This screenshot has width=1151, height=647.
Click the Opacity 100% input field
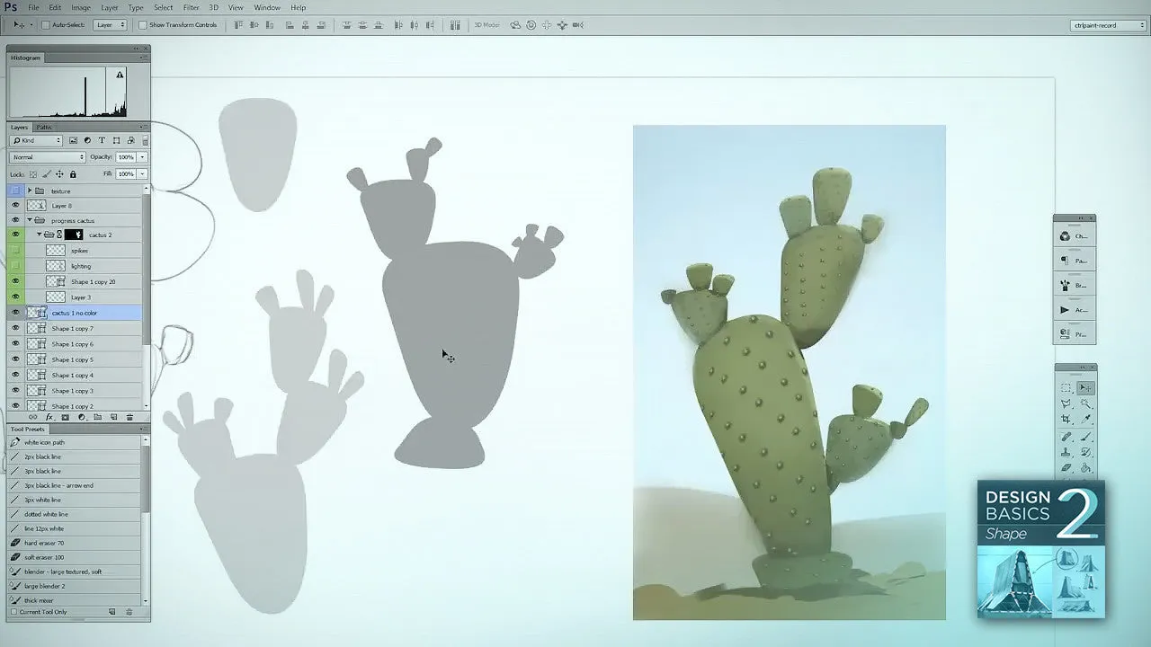pyautogui.click(x=125, y=157)
